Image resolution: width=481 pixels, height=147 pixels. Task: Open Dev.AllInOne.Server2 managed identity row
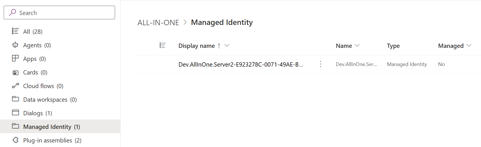click(x=241, y=64)
